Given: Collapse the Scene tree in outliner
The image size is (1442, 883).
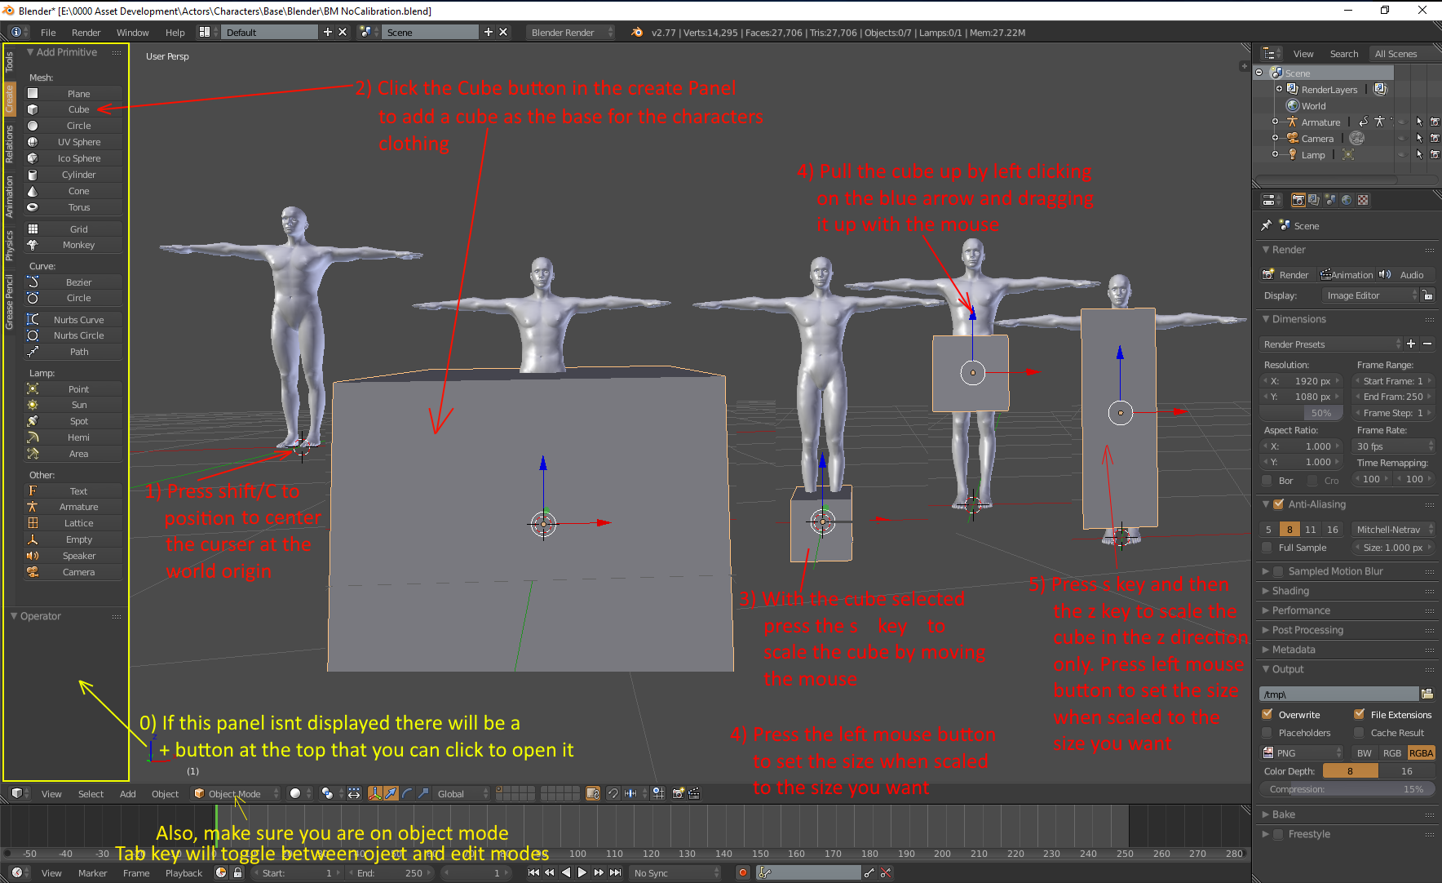Looking at the screenshot, I should point(1259,73).
